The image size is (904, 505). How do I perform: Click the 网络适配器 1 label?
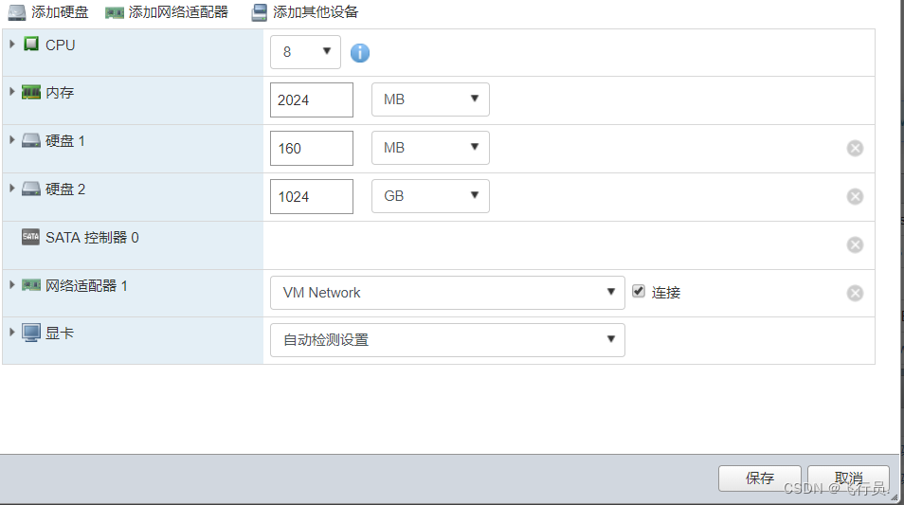tap(86, 286)
